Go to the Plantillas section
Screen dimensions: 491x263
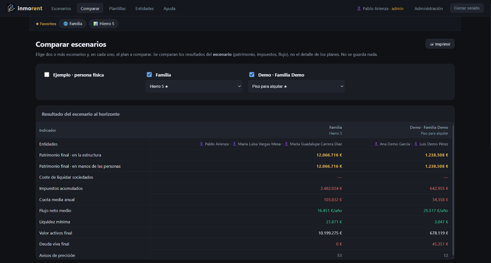coord(118,8)
